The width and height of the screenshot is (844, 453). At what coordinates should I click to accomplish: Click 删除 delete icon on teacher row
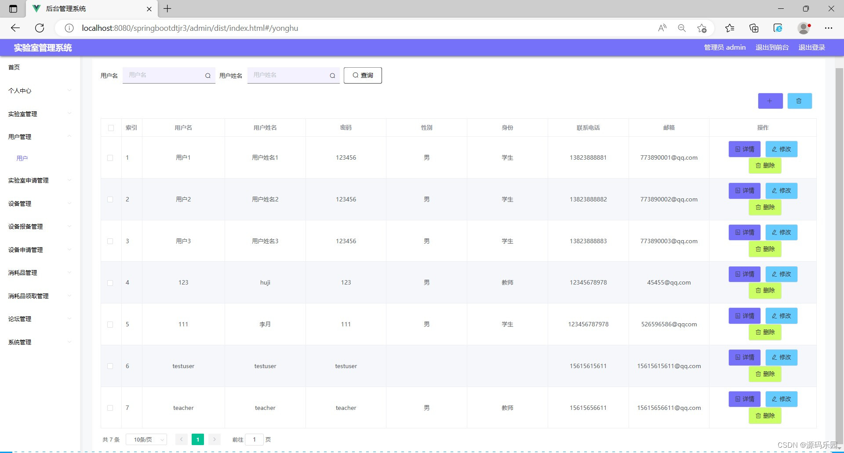click(765, 416)
